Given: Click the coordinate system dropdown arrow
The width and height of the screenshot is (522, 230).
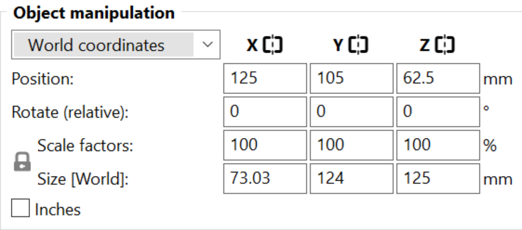Looking at the screenshot, I should point(207,45).
